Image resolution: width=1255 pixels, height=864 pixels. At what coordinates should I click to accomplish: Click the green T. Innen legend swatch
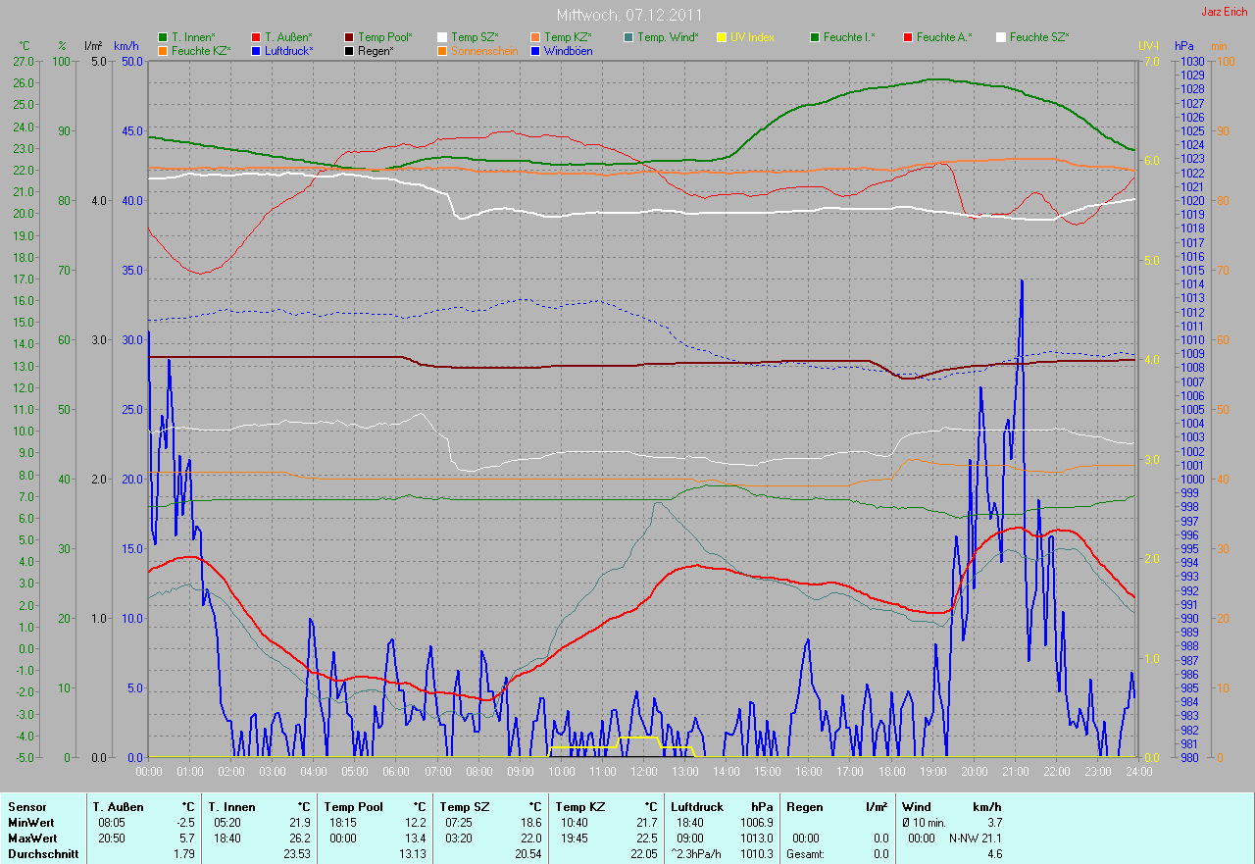point(163,36)
